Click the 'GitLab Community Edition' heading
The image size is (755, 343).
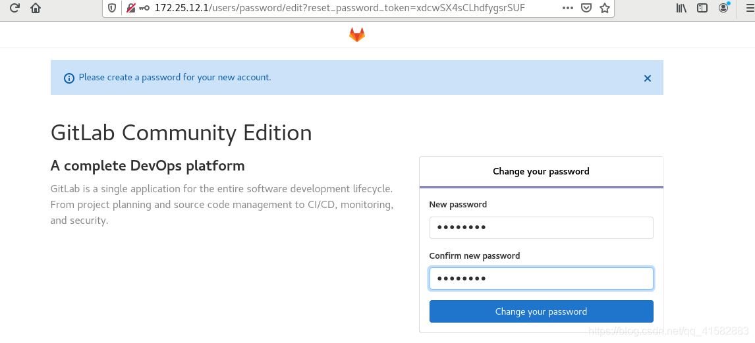click(x=181, y=133)
